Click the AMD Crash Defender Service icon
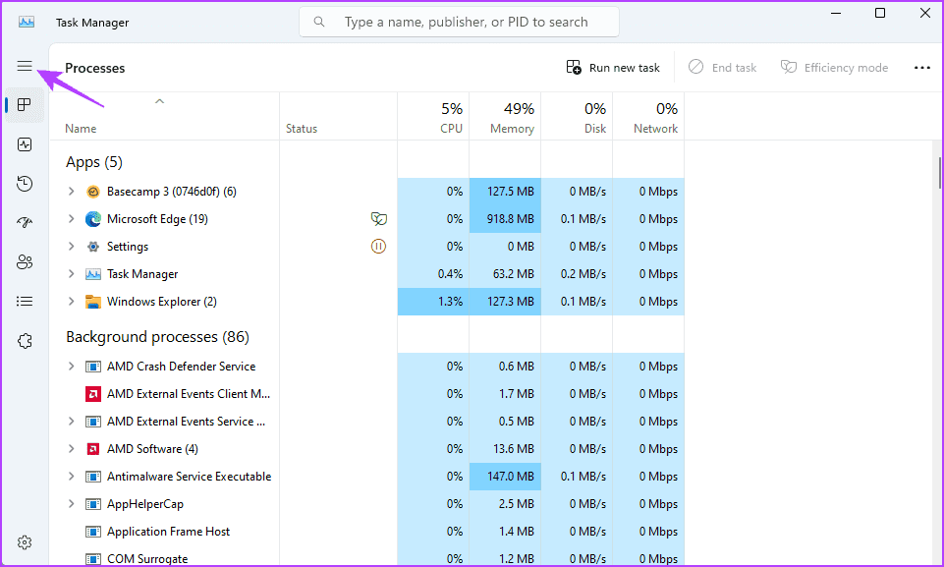The height and width of the screenshot is (567, 944). (92, 367)
